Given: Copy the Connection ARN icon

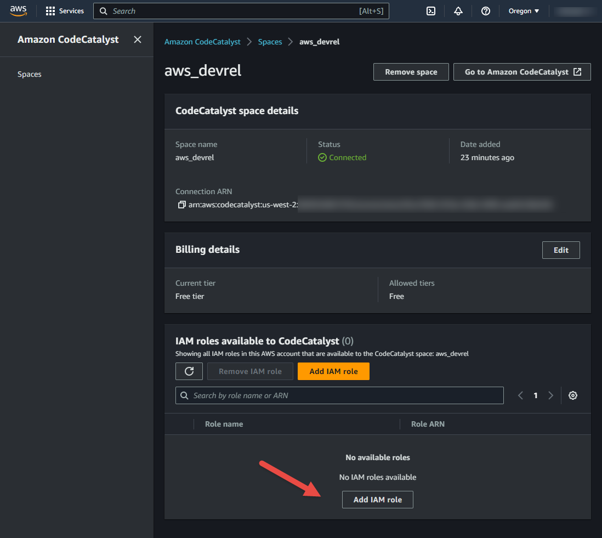Looking at the screenshot, I should pyautogui.click(x=181, y=205).
